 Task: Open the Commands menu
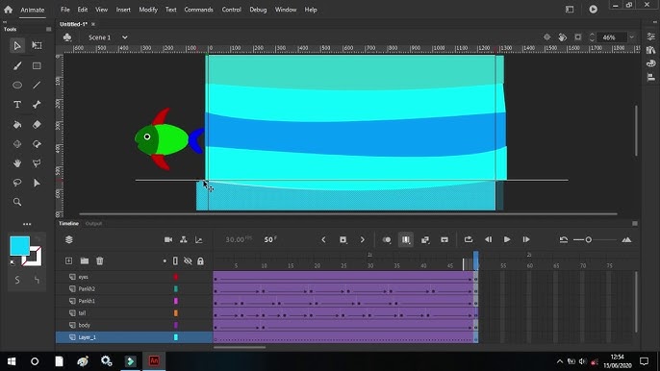tap(198, 10)
